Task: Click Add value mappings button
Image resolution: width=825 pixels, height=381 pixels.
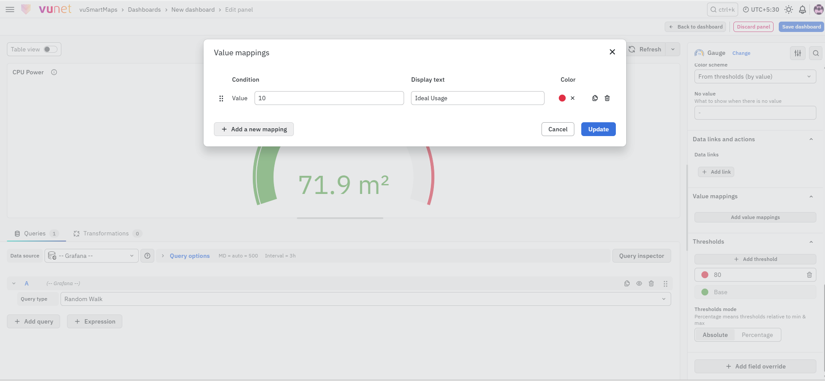Action: click(x=755, y=217)
